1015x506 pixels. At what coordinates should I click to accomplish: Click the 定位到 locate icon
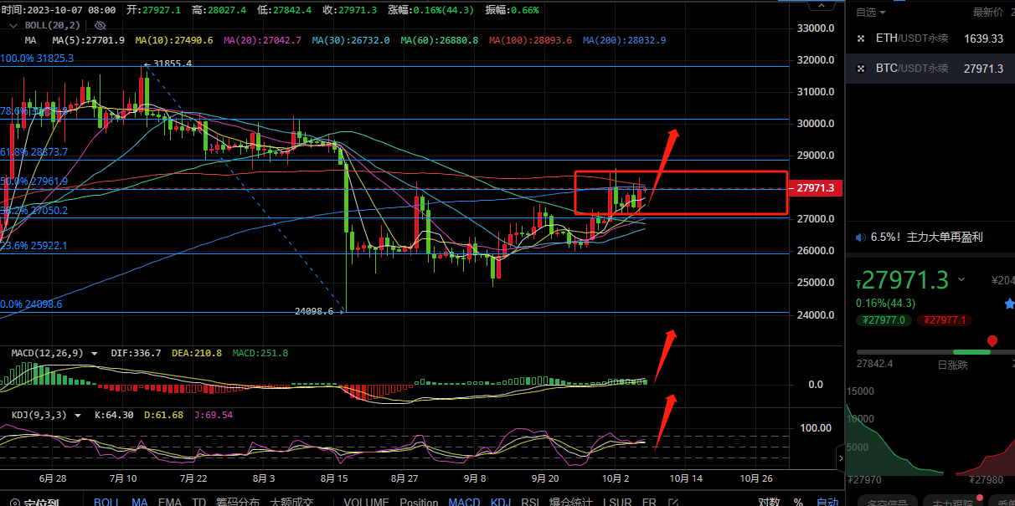(13, 503)
